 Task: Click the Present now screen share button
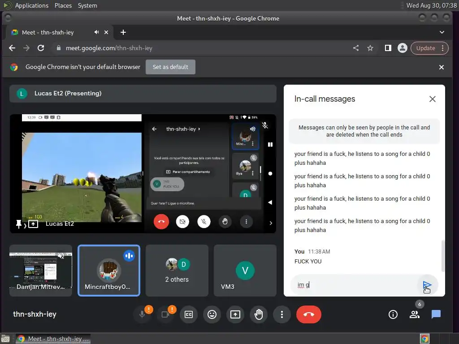click(235, 314)
